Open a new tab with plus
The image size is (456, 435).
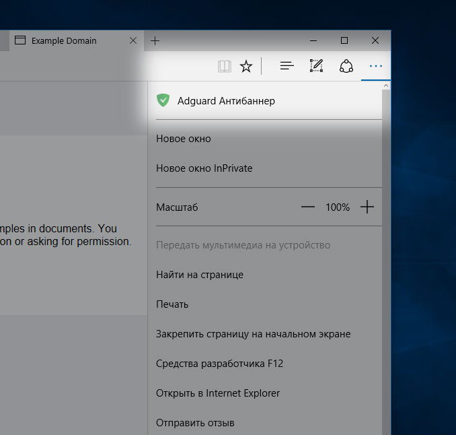coord(155,41)
